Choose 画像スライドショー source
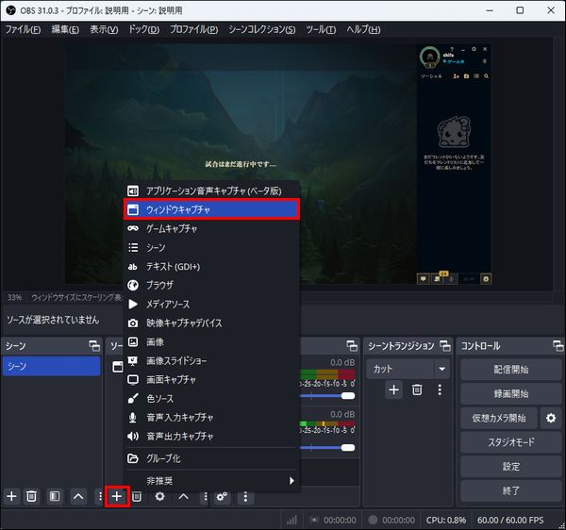 (212, 361)
